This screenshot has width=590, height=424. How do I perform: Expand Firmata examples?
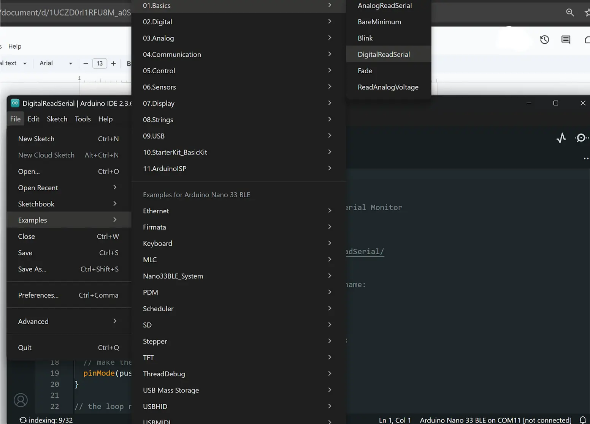[238, 227]
